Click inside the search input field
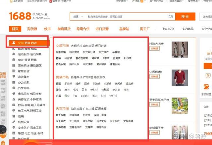212x145 pixels. (126, 16)
